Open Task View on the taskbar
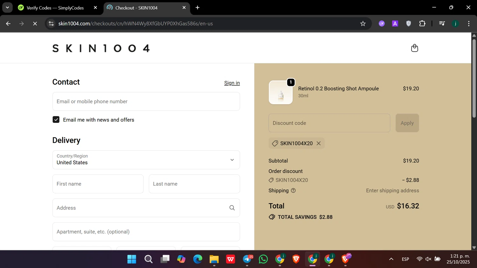Image resolution: width=477 pixels, height=268 pixels. pos(165,259)
